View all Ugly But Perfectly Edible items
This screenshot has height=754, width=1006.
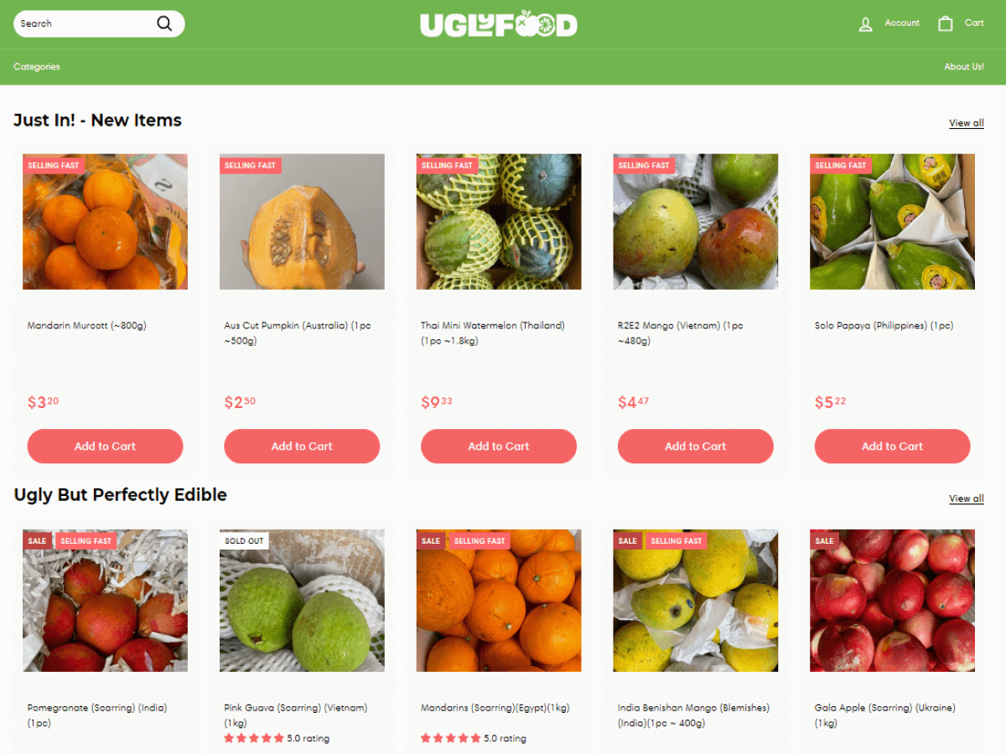click(x=967, y=498)
